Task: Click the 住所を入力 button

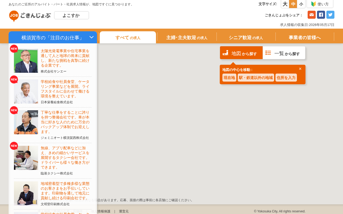Action: pos(286,78)
